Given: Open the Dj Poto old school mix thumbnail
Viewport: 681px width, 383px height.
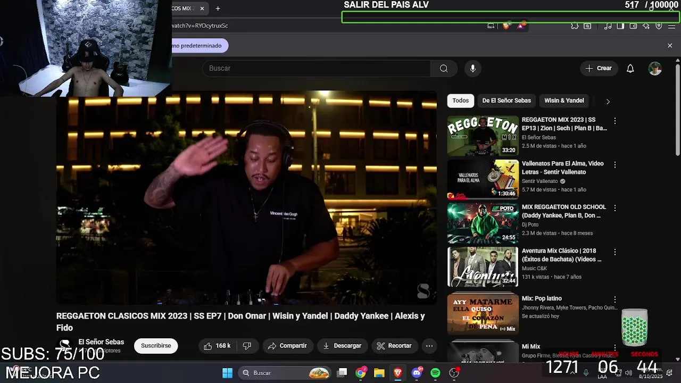Looking at the screenshot, I should (483, 223).
